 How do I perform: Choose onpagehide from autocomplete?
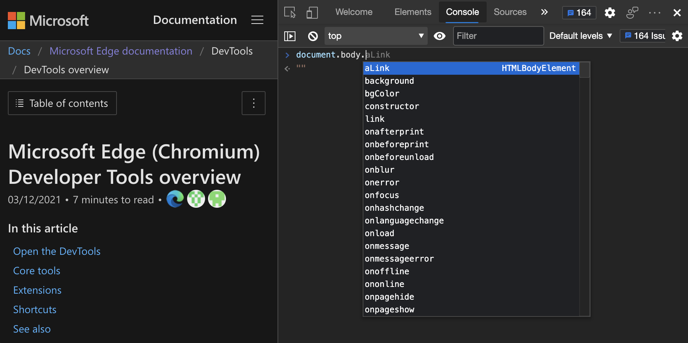(471, 297)
